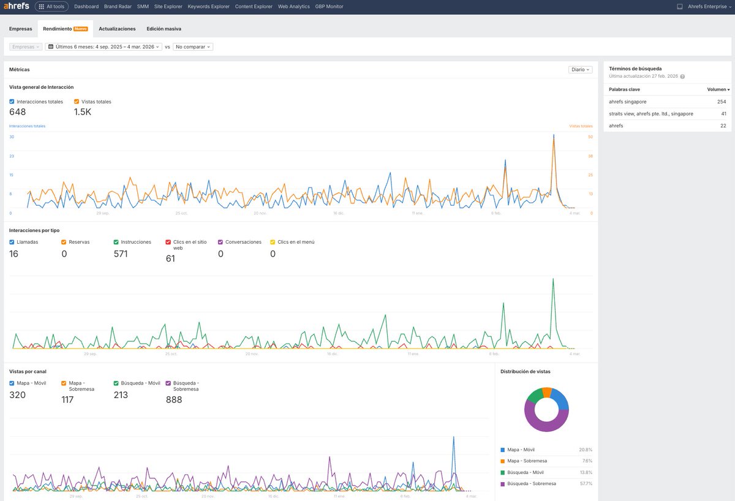
Task: Click the 648 total interactions value
Action: [x=18, y=112]
